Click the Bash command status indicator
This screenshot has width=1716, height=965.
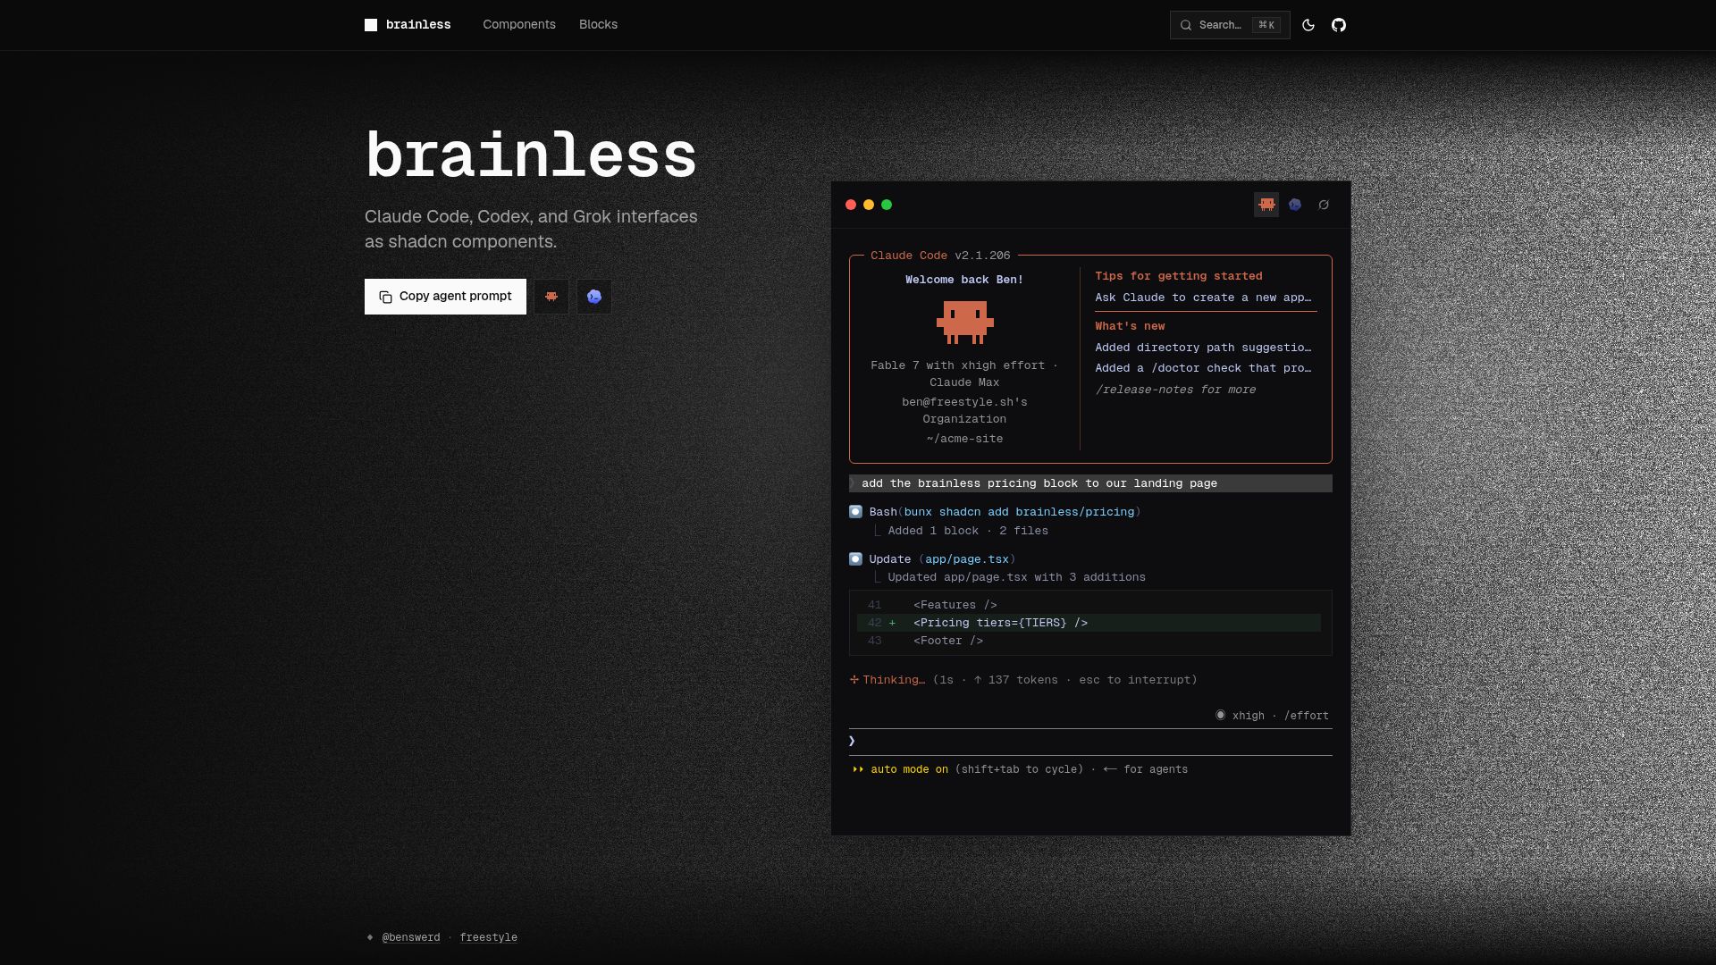point(855,512)
